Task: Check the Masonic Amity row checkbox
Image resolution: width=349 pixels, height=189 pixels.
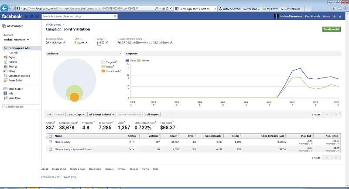Action: click(x=50, y=142)
